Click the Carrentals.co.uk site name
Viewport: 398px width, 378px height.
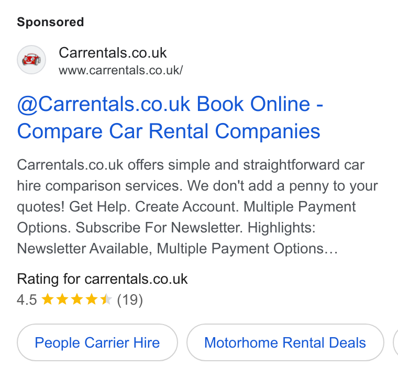(113, 53)
